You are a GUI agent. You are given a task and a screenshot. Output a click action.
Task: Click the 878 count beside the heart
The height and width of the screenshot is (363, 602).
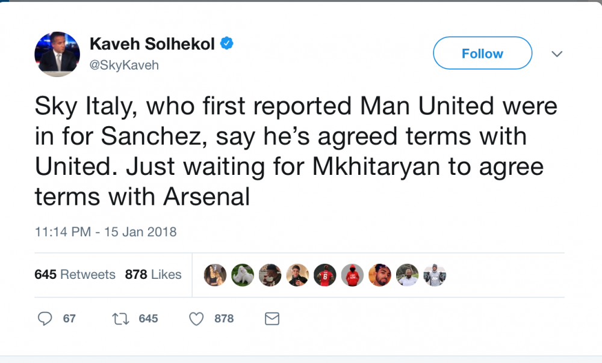224,319
